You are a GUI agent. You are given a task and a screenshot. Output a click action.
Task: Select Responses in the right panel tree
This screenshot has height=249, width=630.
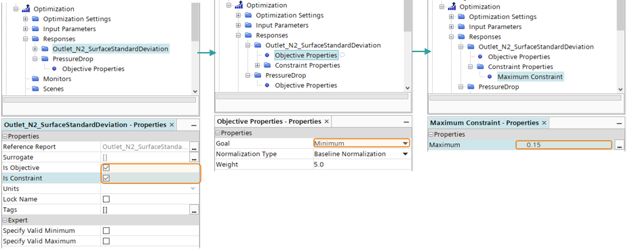coord(485,37)
